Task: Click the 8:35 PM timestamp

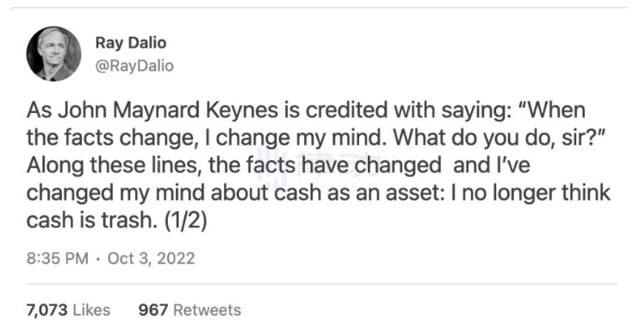Action: tap(58, 258)
